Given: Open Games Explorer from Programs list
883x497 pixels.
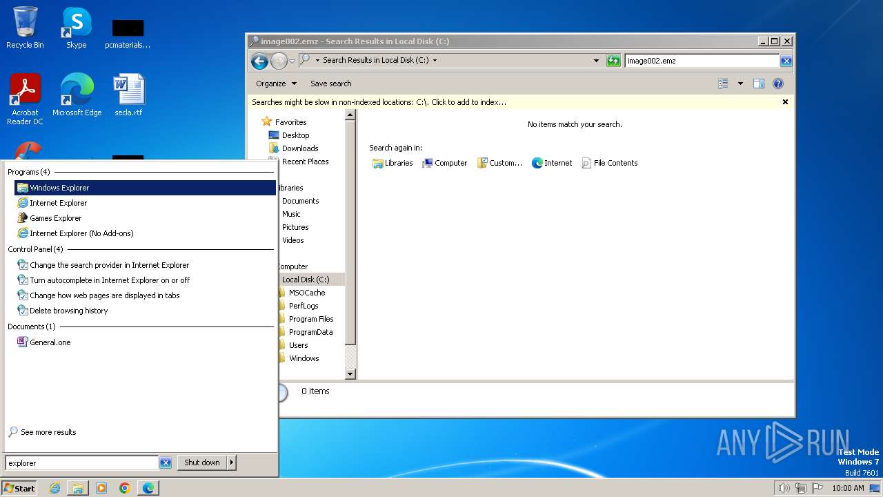Looking at the screenshot, I should [145, 218].
